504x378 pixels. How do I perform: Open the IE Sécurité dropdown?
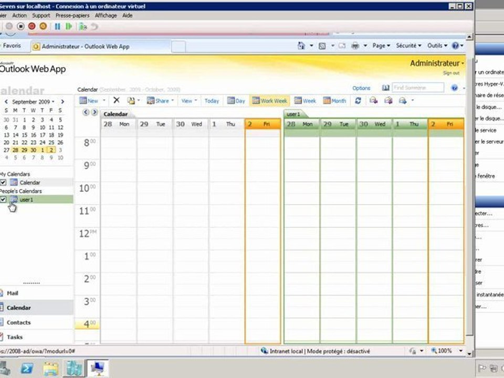click(x=408, y=46)
